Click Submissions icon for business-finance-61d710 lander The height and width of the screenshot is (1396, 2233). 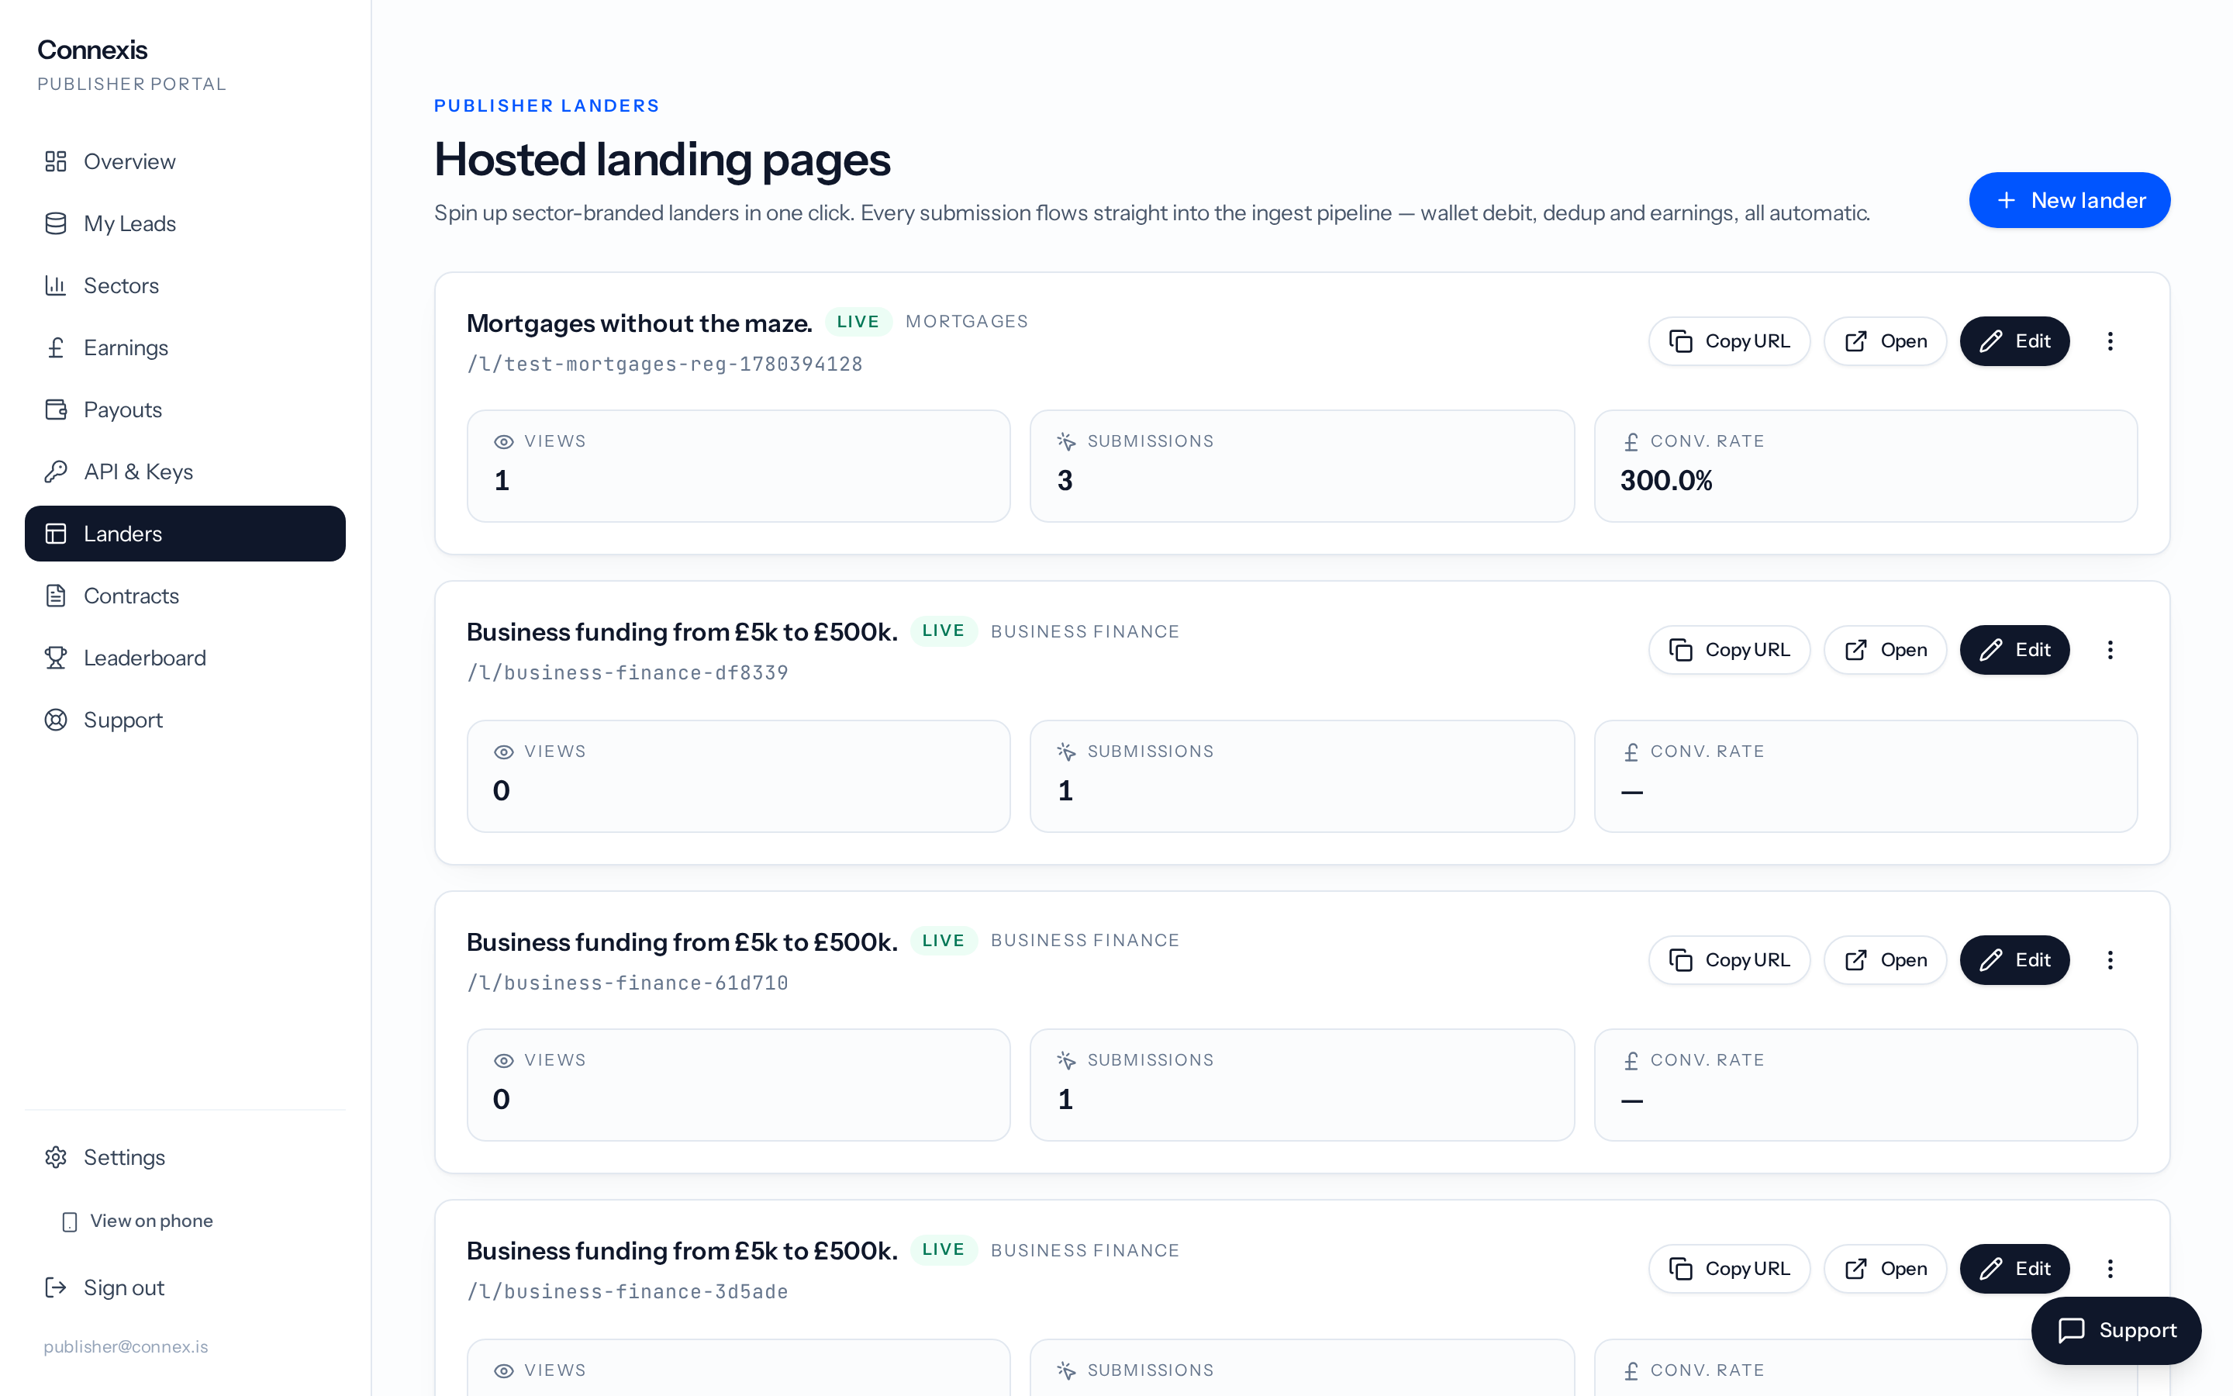point(1066,1061)
